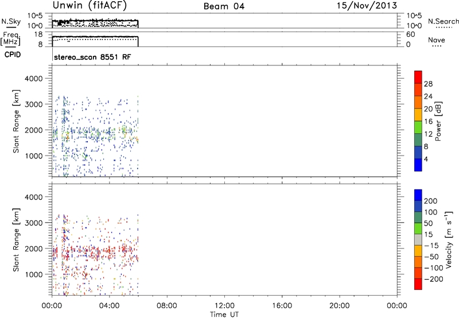Screen dimensions: 459x318
Task: Click the grey -15 to 15 velocity swatch
Action: pos(418,239)
